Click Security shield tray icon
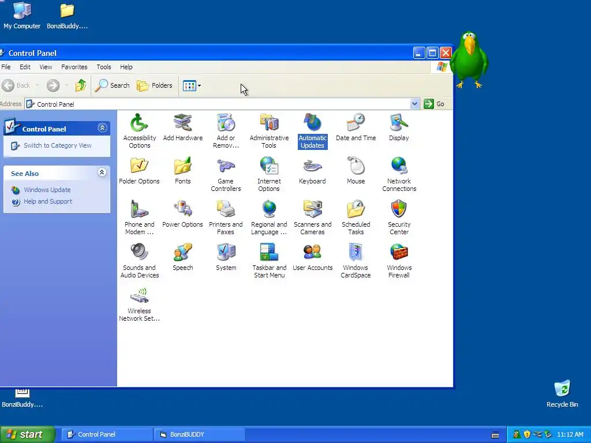This screenshot has width=591, height=443. pyautogui.click(x=527, y=434)
